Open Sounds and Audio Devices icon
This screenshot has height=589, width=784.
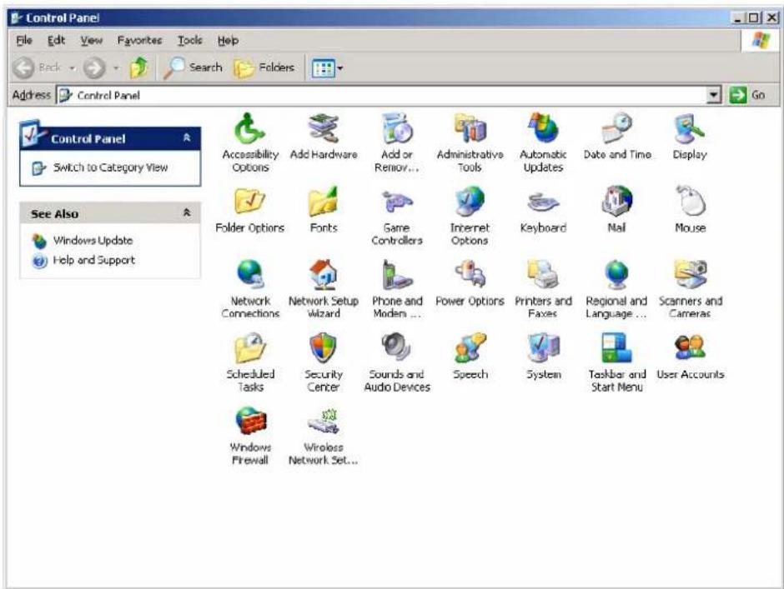tap(397, 348)
